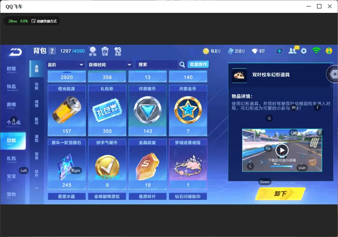
Task: Select the 钻石闪耀胎印 item card
Action: 188,196
